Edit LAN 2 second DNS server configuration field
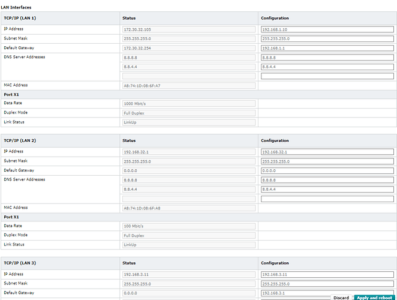The image size is (397, 300). [x=327, y=189]
